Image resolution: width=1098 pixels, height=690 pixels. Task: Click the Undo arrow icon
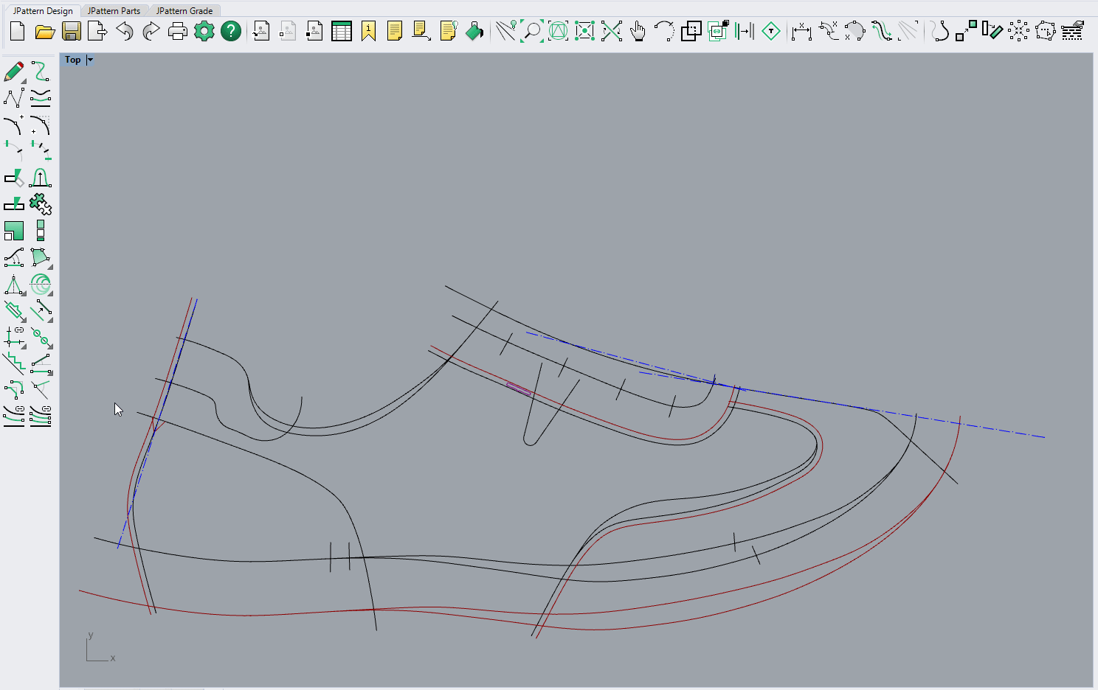[125, 31]
